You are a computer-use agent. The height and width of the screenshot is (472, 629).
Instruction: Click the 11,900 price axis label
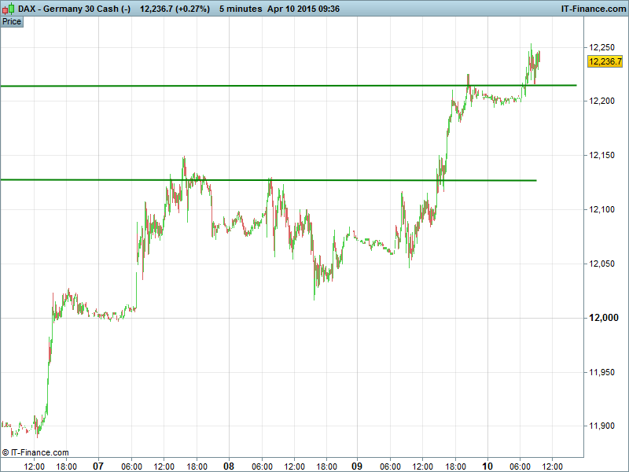click(601, 426)
